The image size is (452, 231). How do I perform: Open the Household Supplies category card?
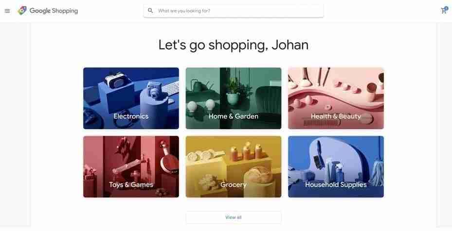336,166
